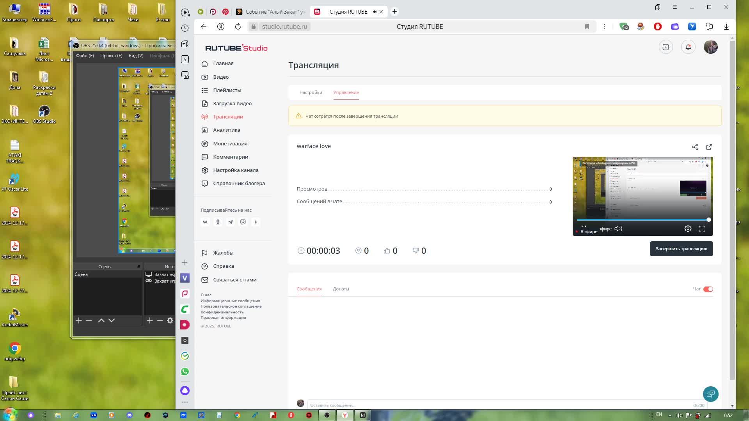
Task: Reload the browser page
Action: coord(238,27)
